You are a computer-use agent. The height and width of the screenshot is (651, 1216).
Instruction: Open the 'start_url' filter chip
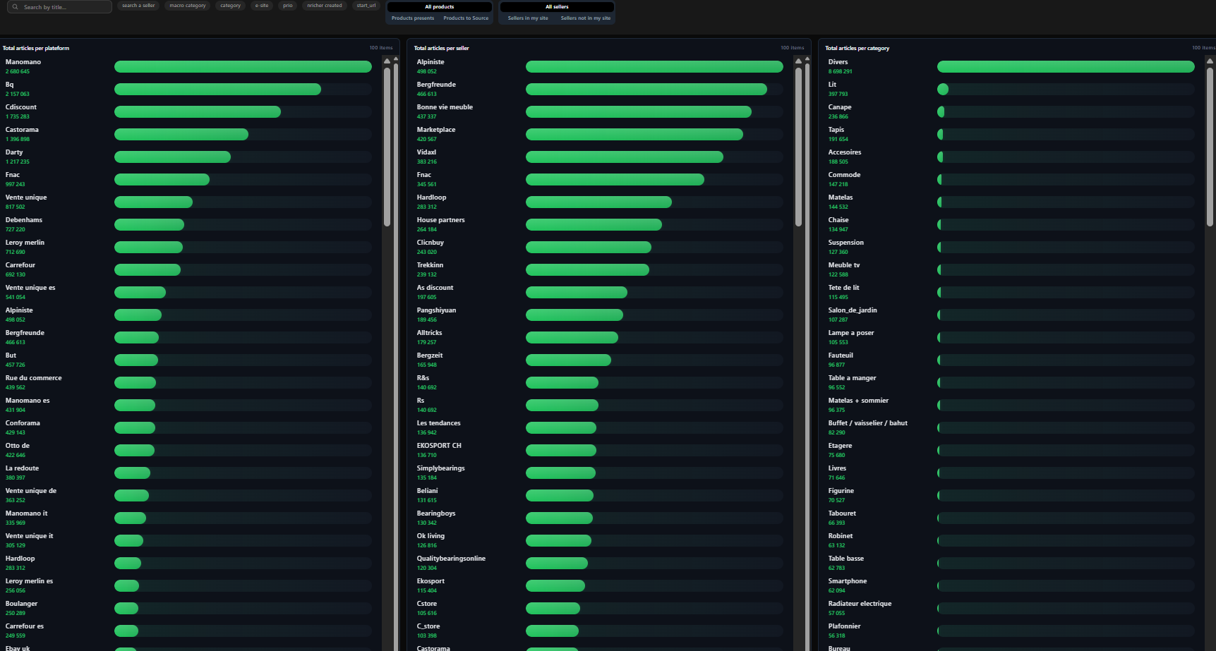coord(366,6)
